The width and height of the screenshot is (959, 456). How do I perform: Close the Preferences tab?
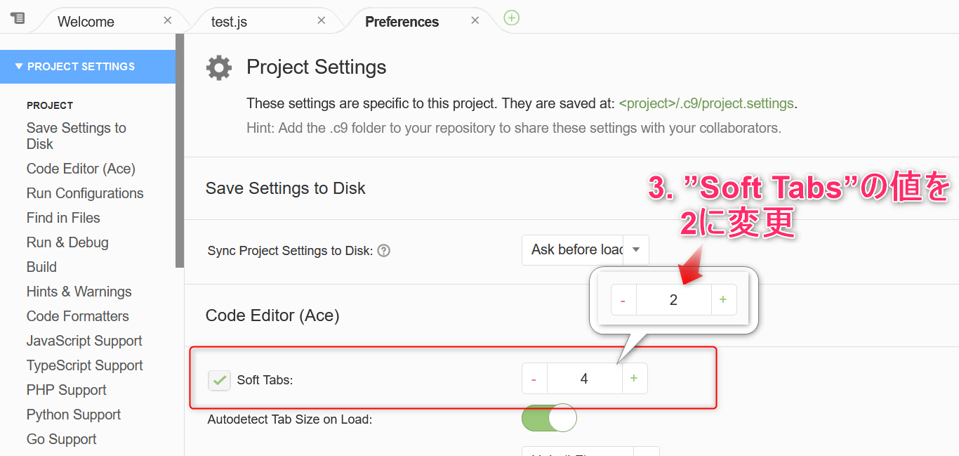point(475,20)
